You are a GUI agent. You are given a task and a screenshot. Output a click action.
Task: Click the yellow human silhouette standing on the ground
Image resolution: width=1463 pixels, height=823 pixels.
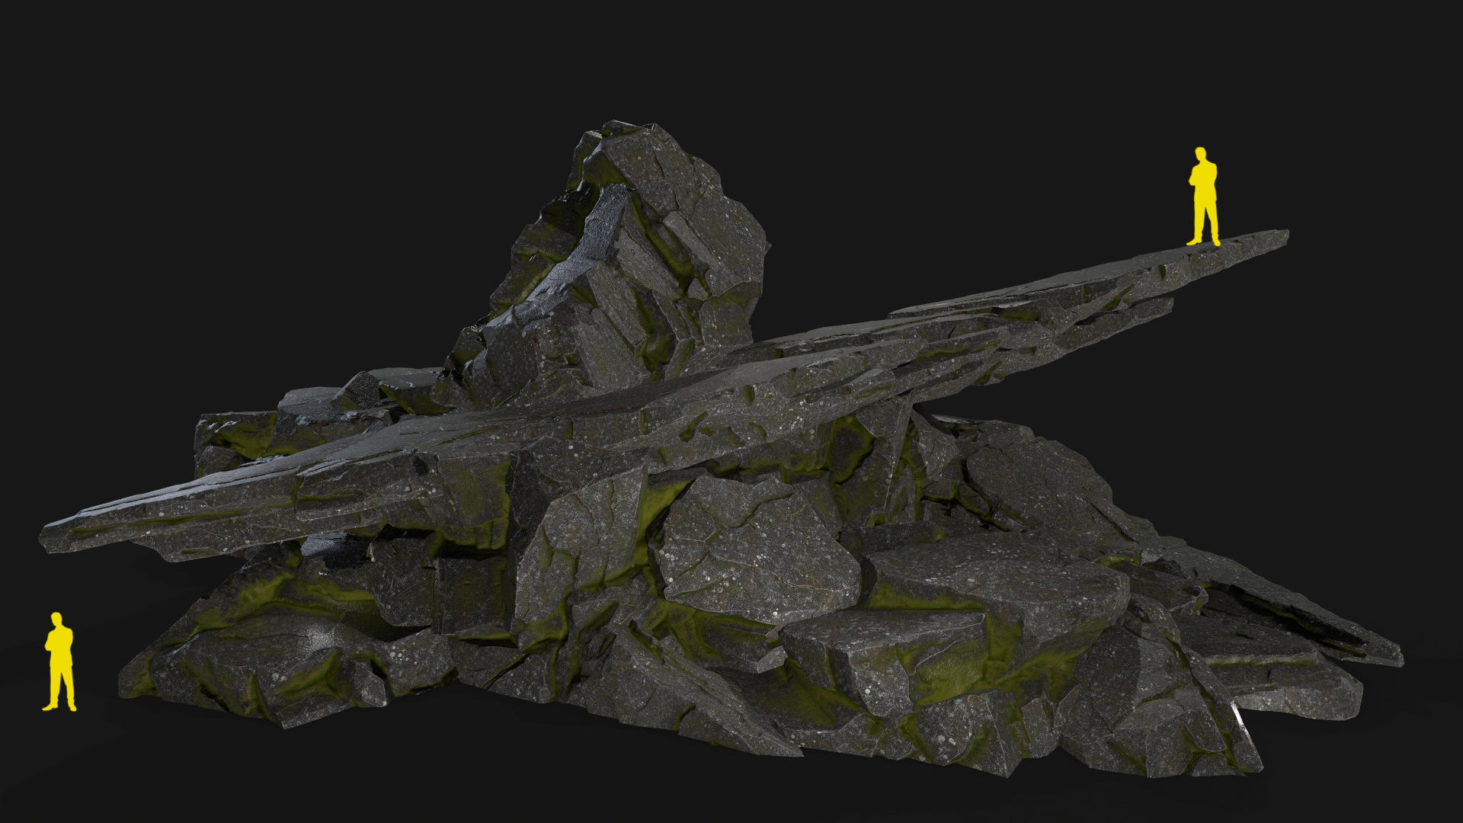pyautogui.click(x=59, y=661)
